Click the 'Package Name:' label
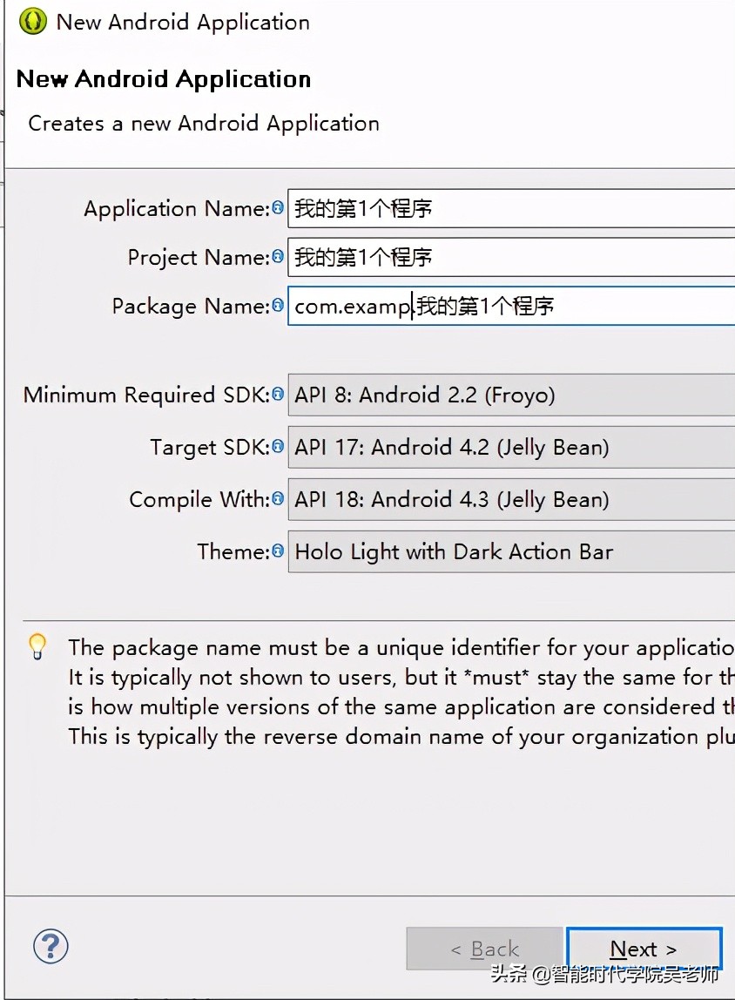This screenshot has width=735, height=1000. [x=191, y=306]
